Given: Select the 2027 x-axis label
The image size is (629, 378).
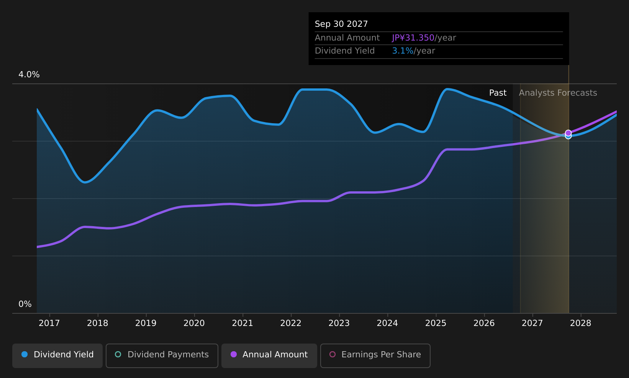Looking at the screenshot, I should click(x=532, y=323).
